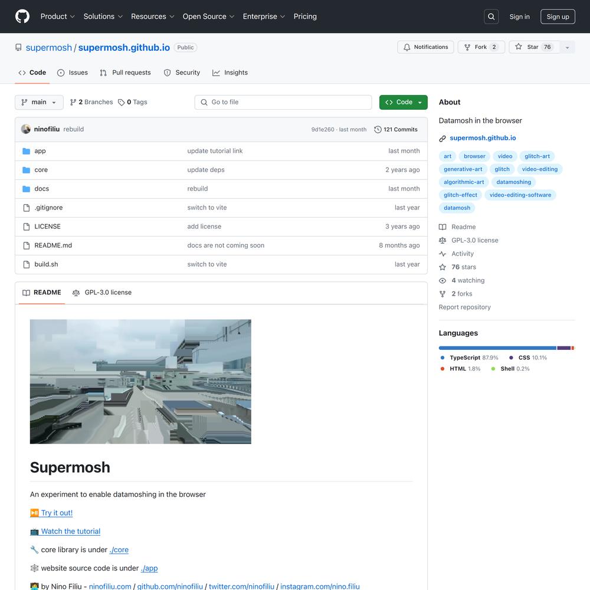This screenshot has width=590, height=590.
Task: Select the README tab
Action: 42,293
